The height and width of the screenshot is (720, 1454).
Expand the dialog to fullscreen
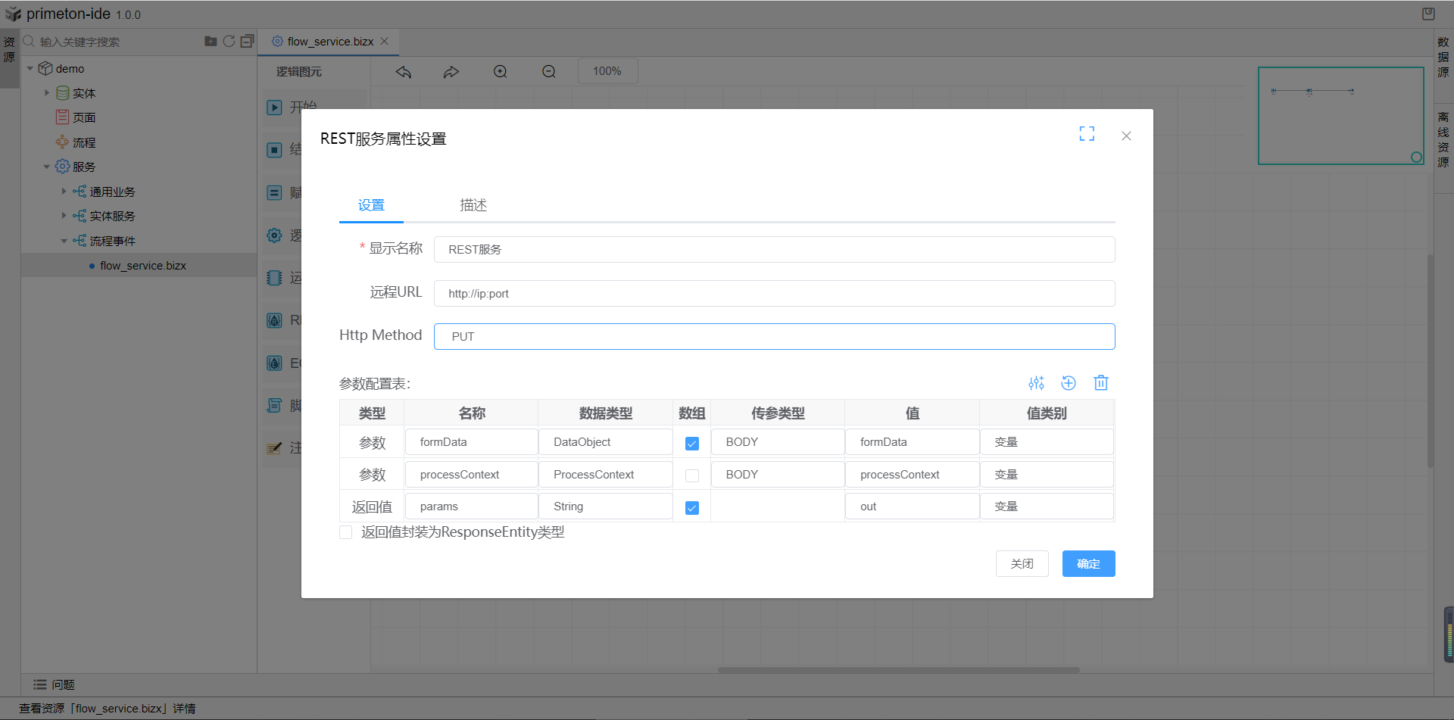1087,134
